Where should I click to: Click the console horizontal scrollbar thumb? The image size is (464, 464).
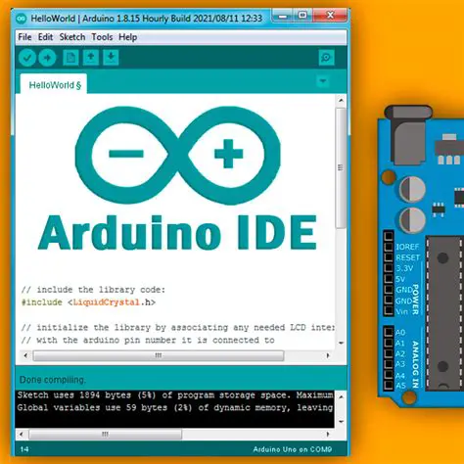[x=105, y=435]
